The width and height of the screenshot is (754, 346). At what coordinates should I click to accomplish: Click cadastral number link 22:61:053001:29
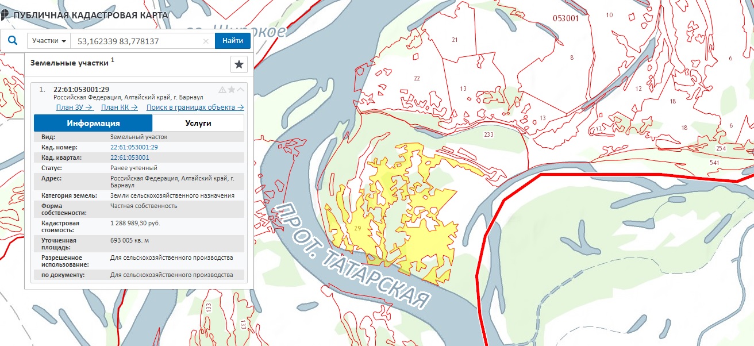134,148
